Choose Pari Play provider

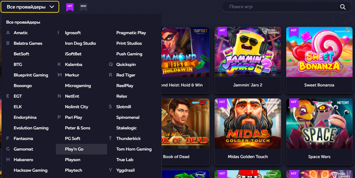tap(73, 118)
